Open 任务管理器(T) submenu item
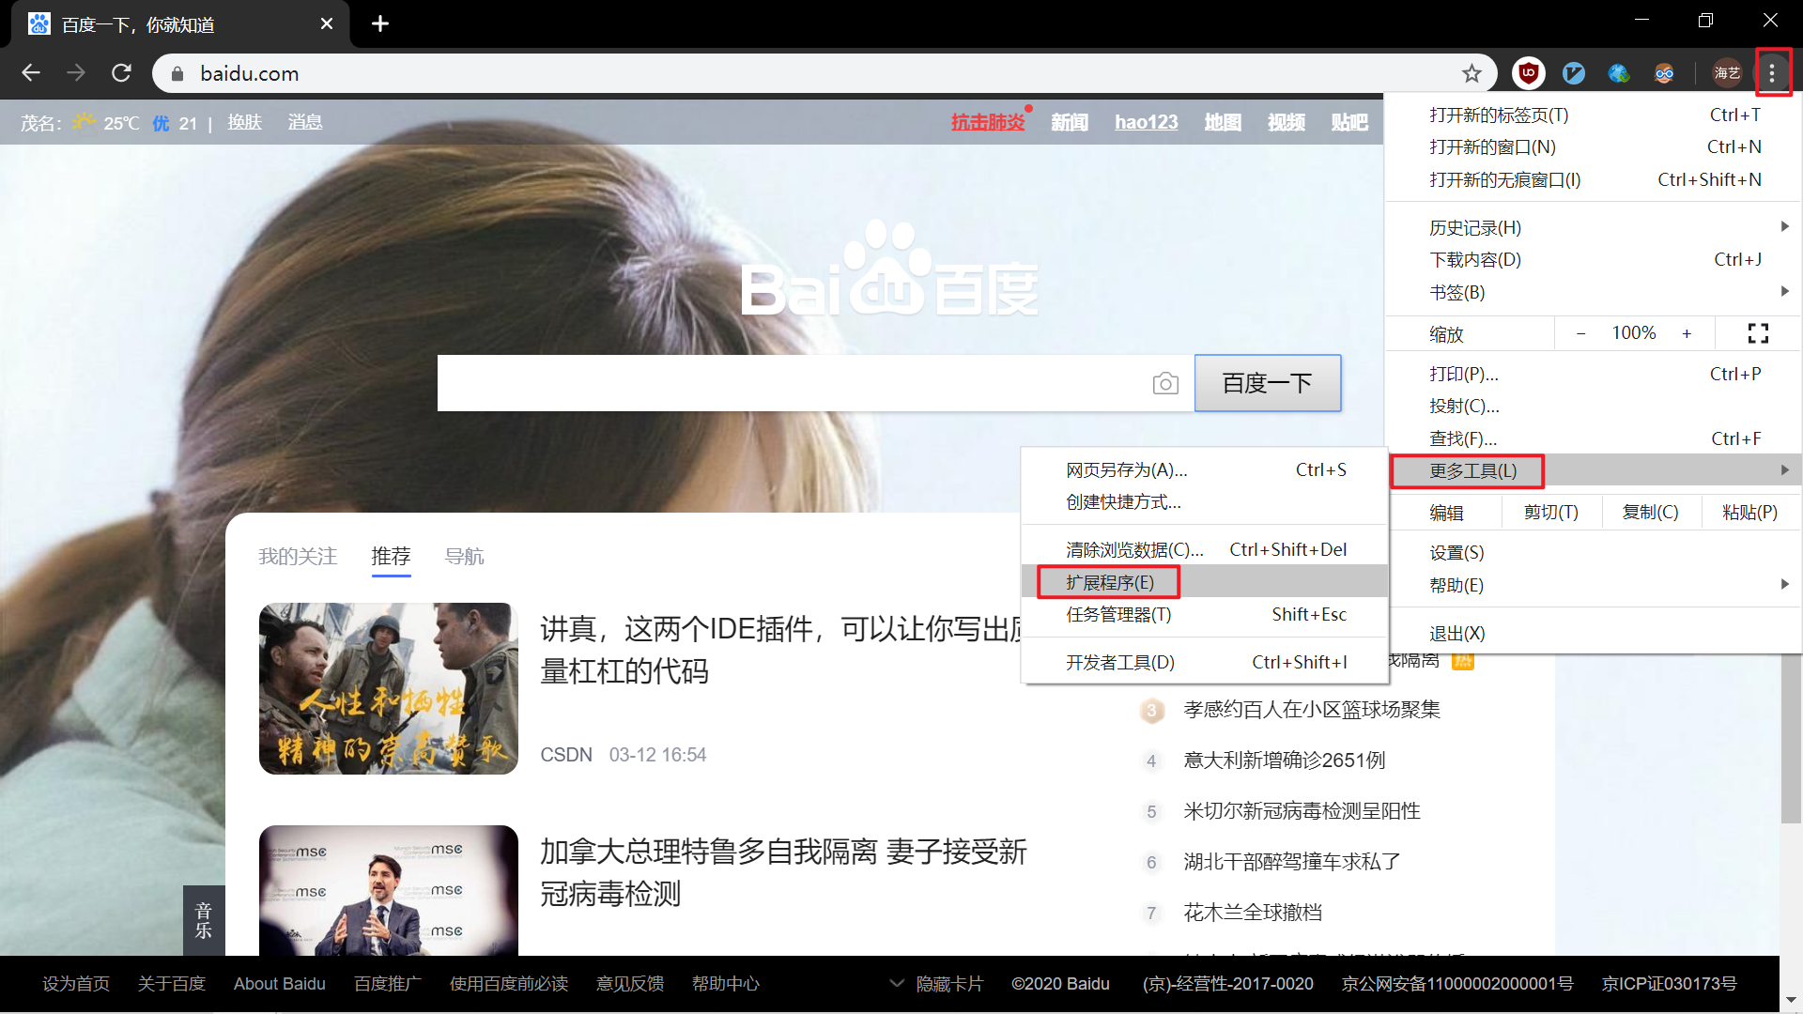 [x=1205, y=614]
